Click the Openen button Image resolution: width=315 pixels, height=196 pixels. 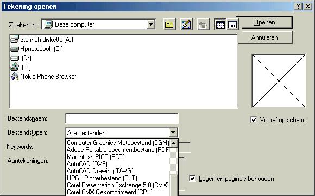[x=264, y=22]
